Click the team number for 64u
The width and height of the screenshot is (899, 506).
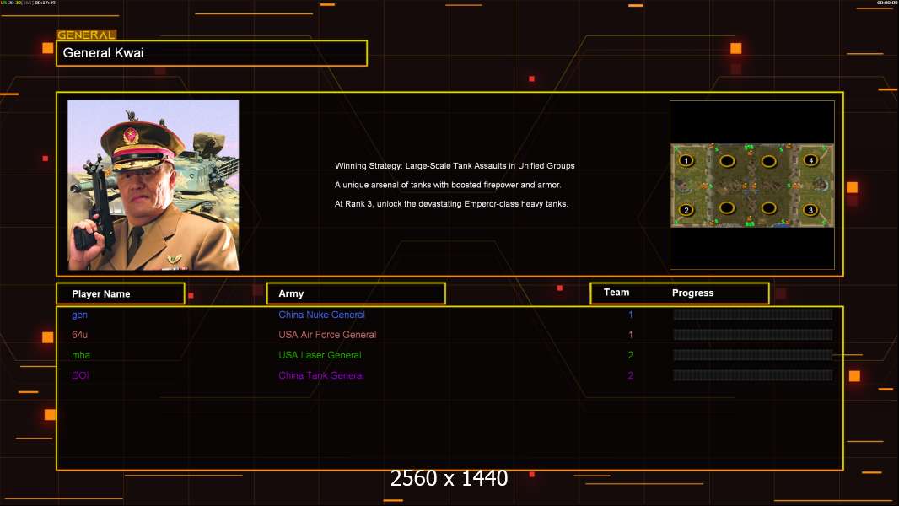(x=630, y=335)
